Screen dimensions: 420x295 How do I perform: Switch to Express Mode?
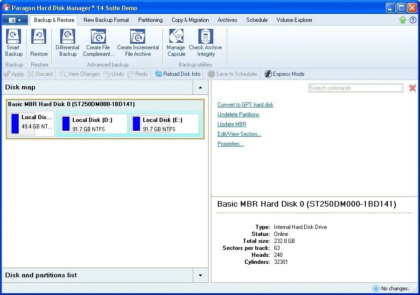(285, 74)
